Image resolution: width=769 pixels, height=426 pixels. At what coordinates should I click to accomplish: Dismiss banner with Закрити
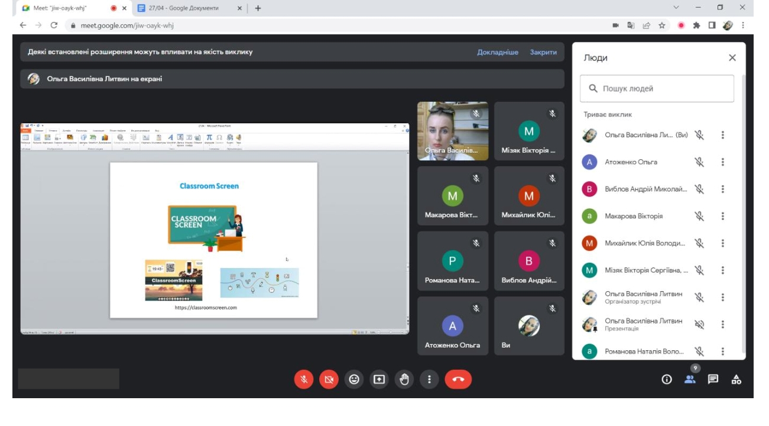click(543, 52)
